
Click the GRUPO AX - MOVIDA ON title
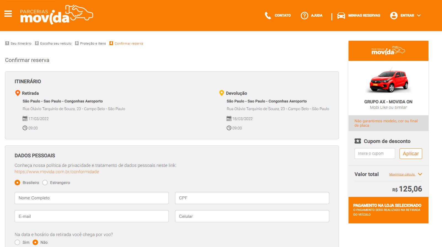pyautogui.click(x=388, y=102)
